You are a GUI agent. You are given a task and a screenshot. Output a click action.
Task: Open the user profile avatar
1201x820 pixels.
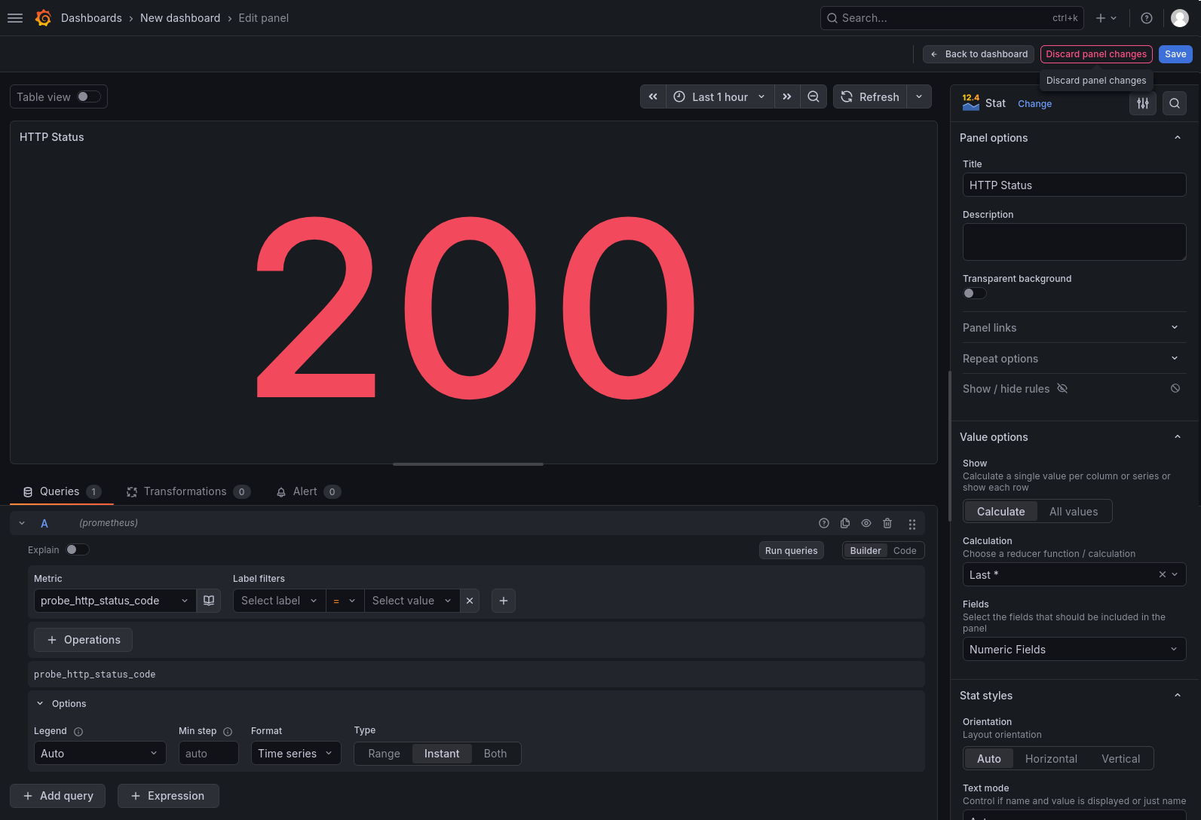(1180, 18)
